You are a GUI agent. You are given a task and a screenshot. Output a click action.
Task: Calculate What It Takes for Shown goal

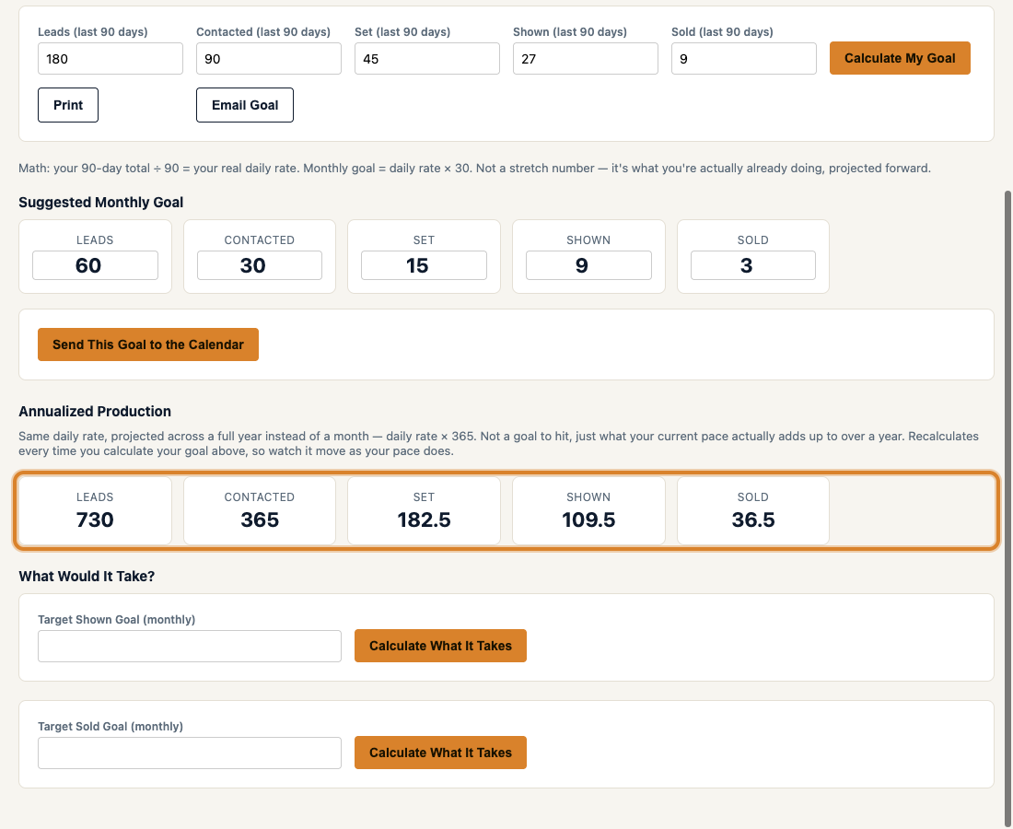[x=440, y=646]
